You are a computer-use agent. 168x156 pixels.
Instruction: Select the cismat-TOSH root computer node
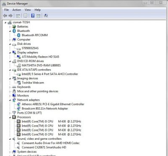(x=21, y=22)
